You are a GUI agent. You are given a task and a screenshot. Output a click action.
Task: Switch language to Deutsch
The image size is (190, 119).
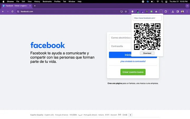coord(114,115)
